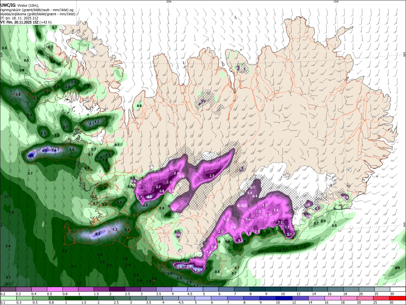Click the 64N latitude label on right edge
Viewport: 406px width, 305px height.
click(x=404, y=224)
